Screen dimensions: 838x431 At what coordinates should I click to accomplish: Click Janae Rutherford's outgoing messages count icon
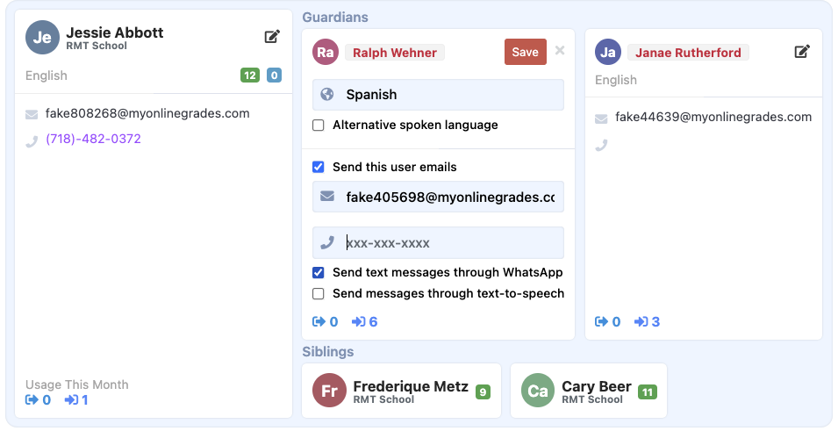point(601,322)
